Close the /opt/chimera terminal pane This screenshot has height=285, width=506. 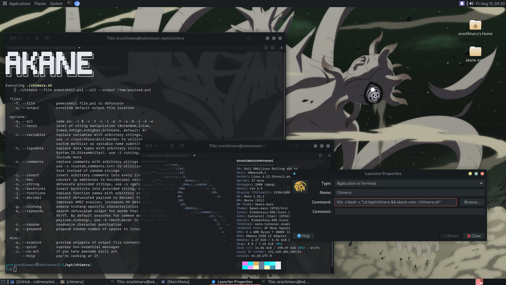(x=281, y=47)
